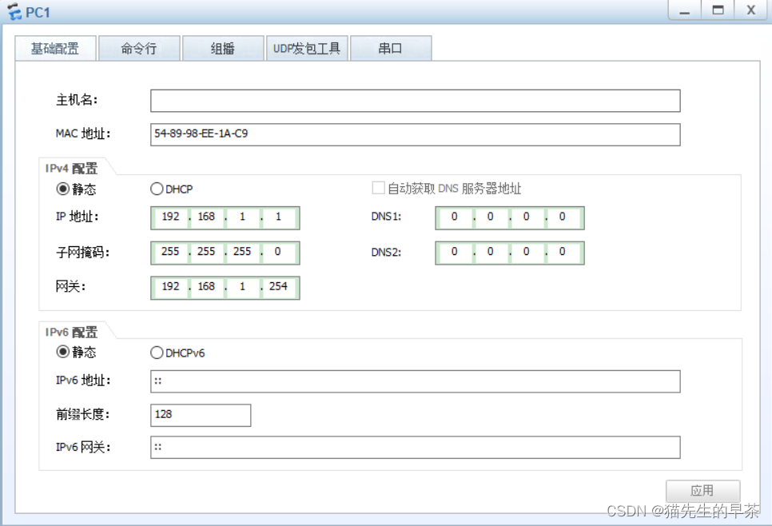Screen dimensions: 772x526
Task: Click the 子网掩码 label
Action: (83, 253)
